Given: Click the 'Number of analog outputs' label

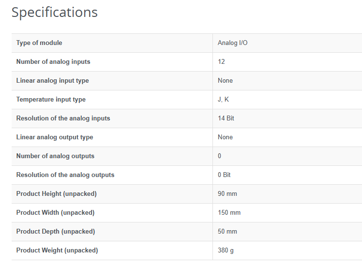Looking at the screenshot, I should (x=55, y=156).
